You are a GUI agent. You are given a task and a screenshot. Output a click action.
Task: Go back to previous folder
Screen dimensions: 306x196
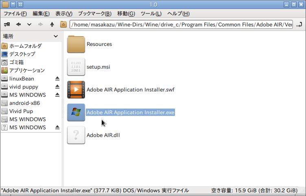19,24
